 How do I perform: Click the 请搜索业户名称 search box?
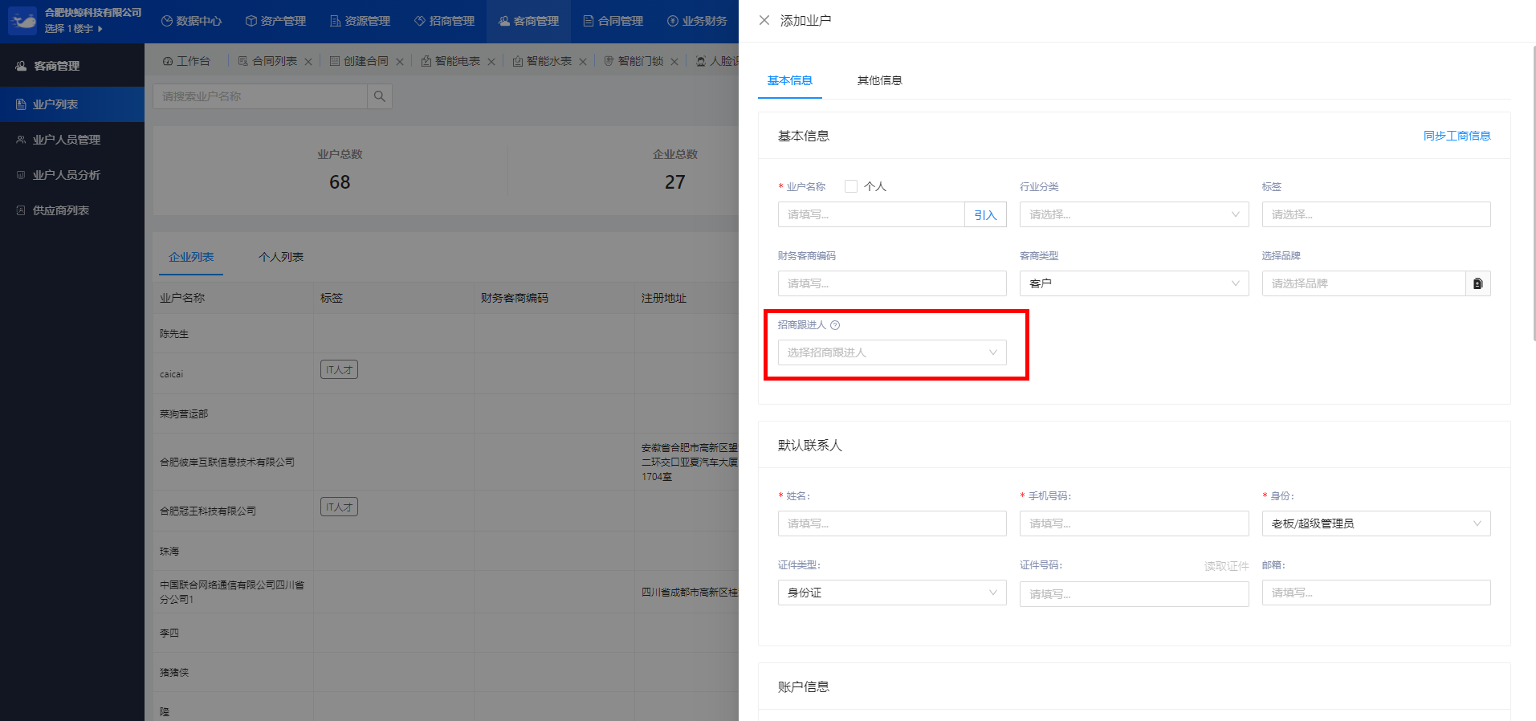point(260,96)
